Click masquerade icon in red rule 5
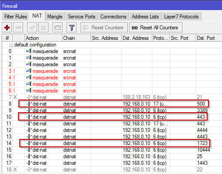222x174 pixels. click(x=28, y=84)
